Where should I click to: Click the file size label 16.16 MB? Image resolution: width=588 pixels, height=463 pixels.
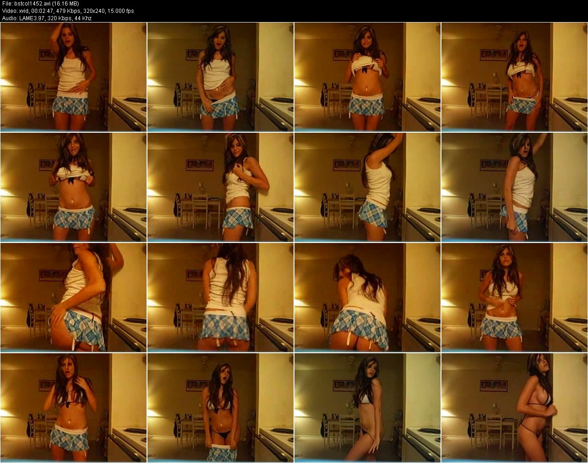(x=66, y=4)
